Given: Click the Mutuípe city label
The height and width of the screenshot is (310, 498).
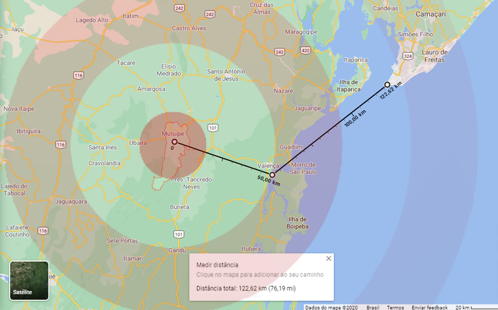Looking at the screenshot, I should click(173, 134).
